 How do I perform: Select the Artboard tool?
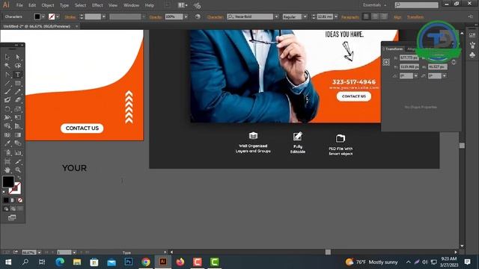pos(7,161)
